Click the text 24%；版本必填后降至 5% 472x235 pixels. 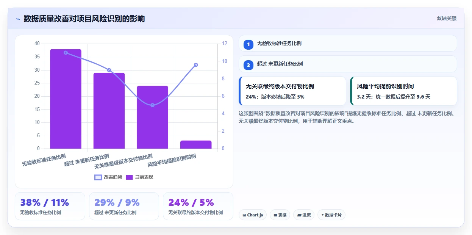coord(275,97)
